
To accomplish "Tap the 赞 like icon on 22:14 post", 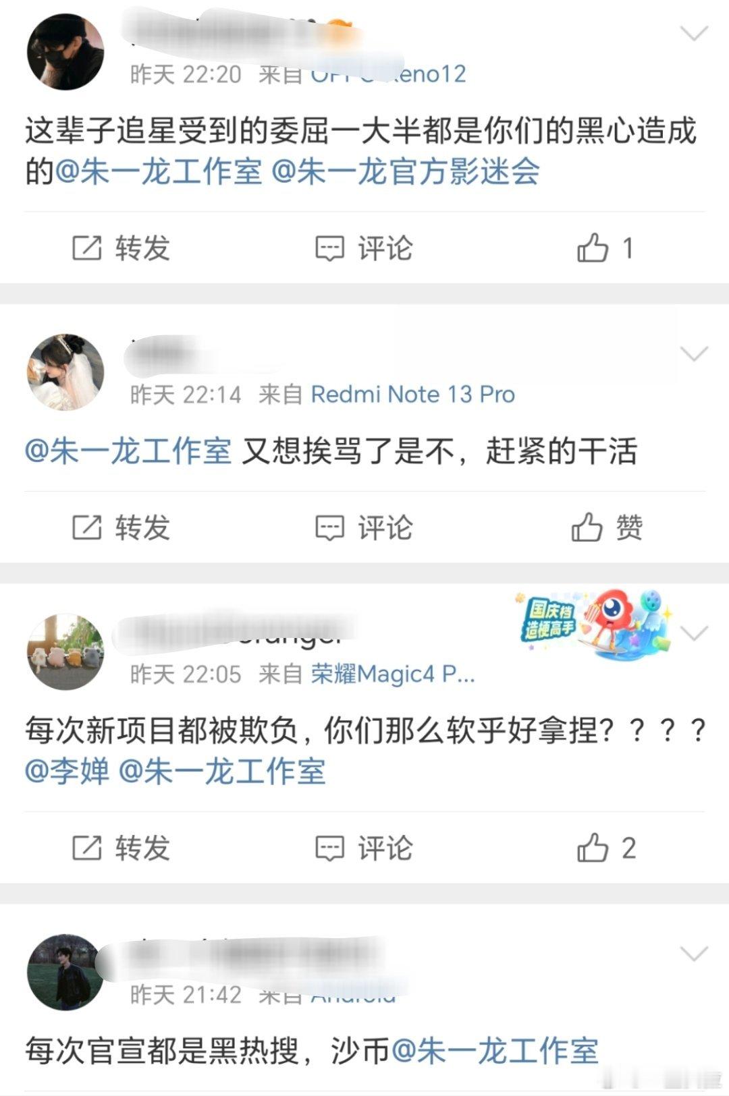I will (606, 527).
